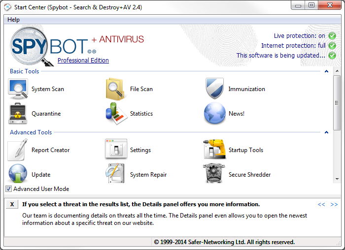Click the Secure Shredder label
Image resolution: width=345 pixels, height=250 pixels.
[x=250, y=175]
